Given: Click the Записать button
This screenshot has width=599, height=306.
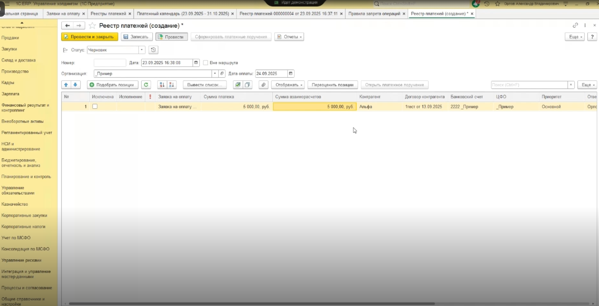Looking at the screenshot, I should point(136,37).
